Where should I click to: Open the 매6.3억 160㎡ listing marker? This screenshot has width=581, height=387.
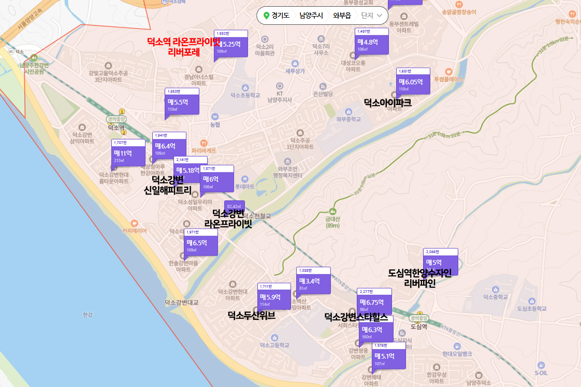pos(376,329)
